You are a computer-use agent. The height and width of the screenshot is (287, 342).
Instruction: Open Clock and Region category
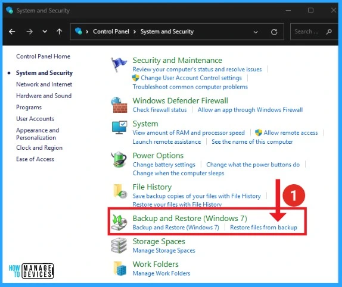(39, 148)
